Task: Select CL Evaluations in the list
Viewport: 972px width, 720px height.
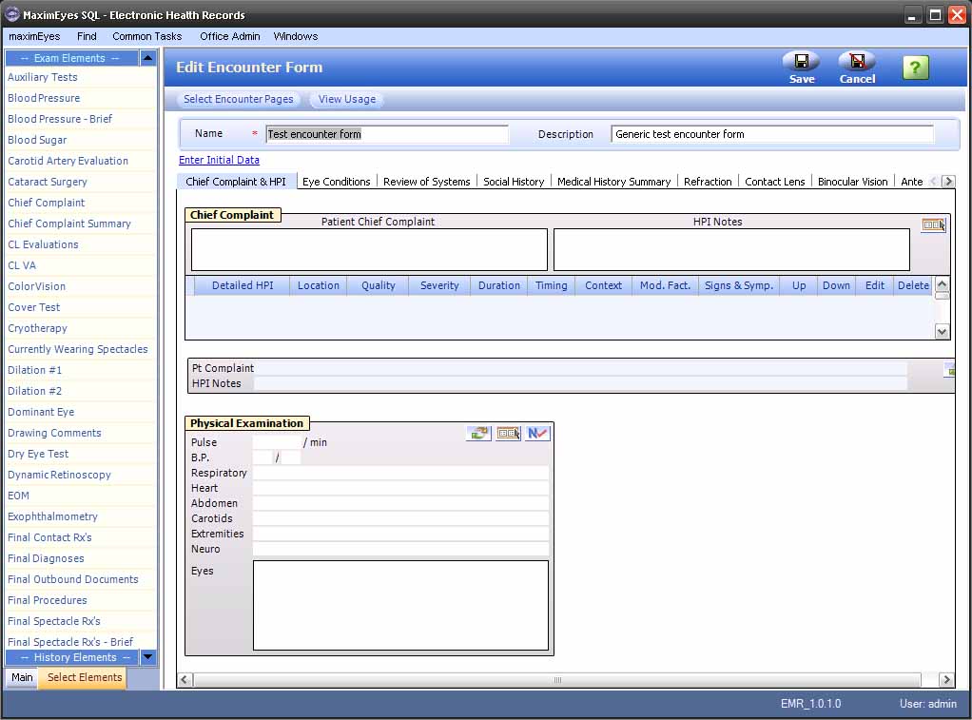Action: click(x=43, y=244)
